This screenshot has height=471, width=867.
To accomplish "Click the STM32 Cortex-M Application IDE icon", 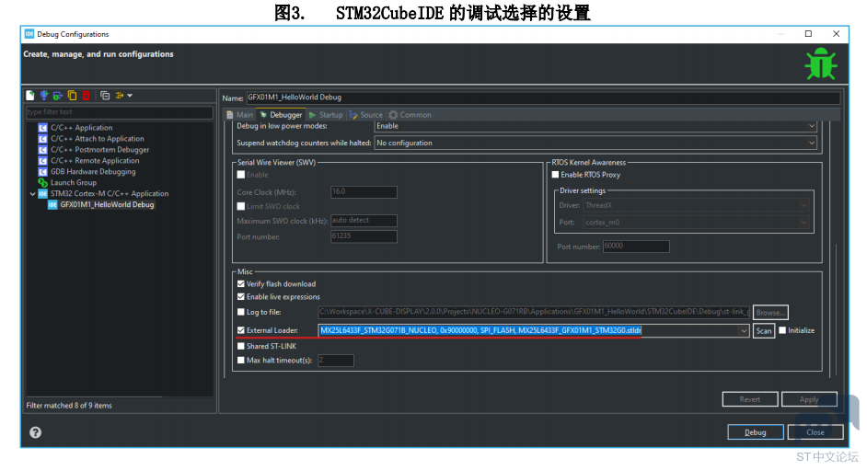I will pos(42,193).
